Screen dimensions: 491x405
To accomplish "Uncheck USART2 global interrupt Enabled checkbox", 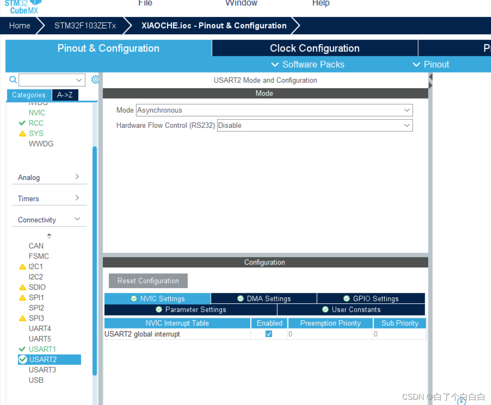I will (x=269, y=334).
